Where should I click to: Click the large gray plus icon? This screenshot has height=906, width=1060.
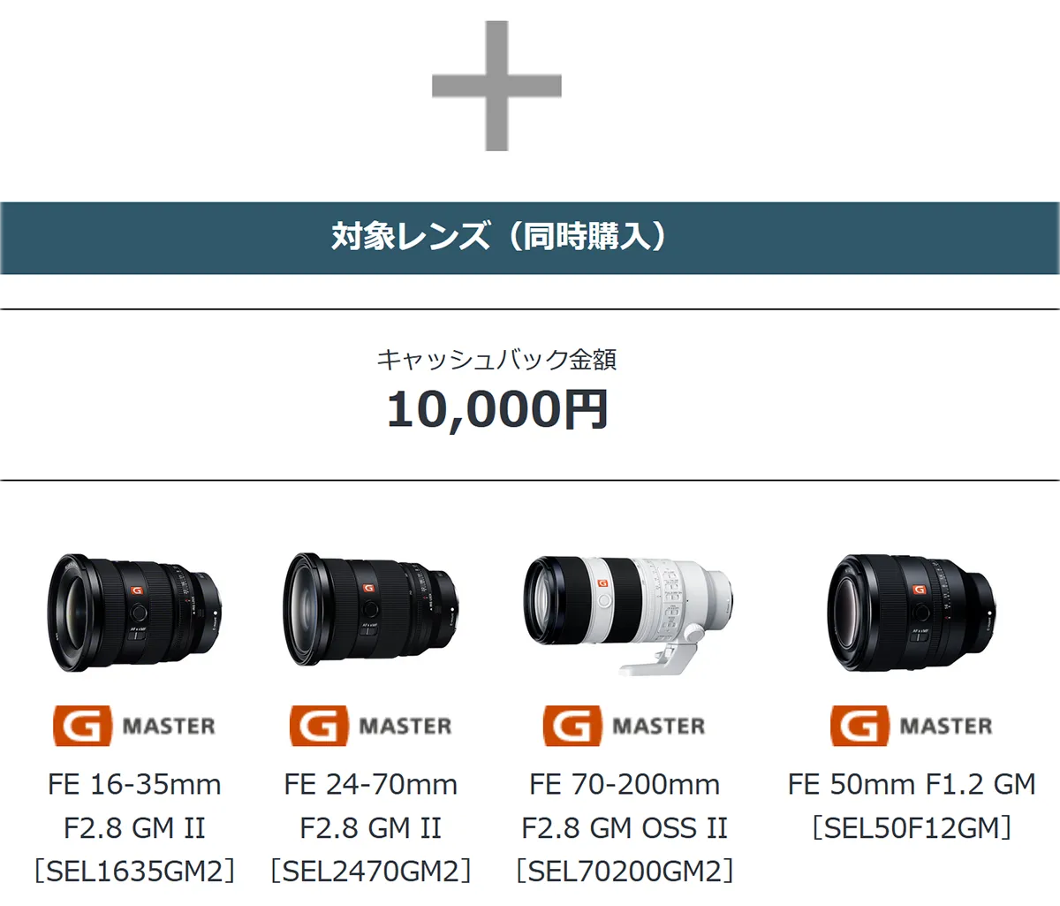[x=496, y=86]
